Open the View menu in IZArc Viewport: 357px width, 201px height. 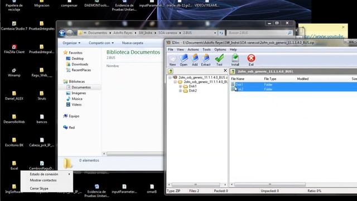tap(180, 50)
